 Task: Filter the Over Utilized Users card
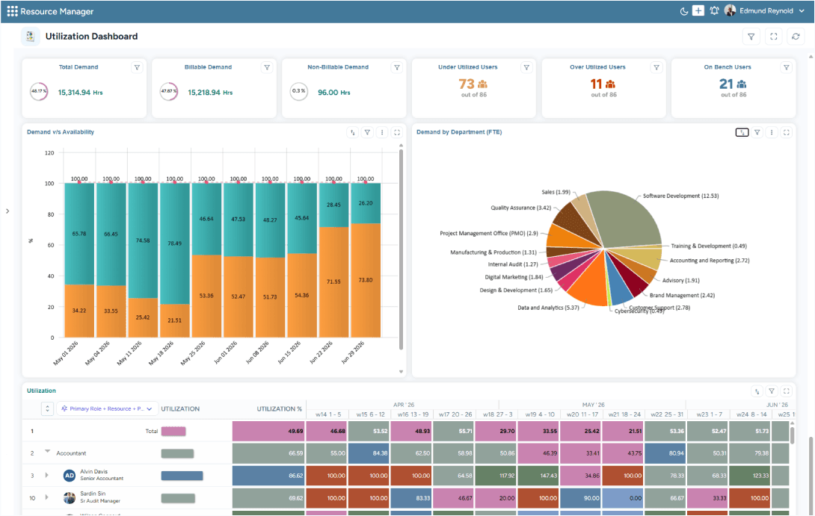tap(656, 67)
